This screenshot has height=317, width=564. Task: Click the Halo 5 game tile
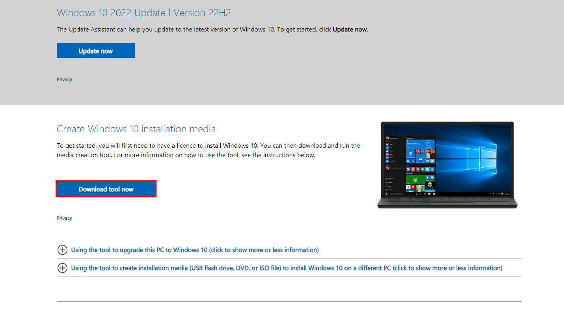(430, 185)
